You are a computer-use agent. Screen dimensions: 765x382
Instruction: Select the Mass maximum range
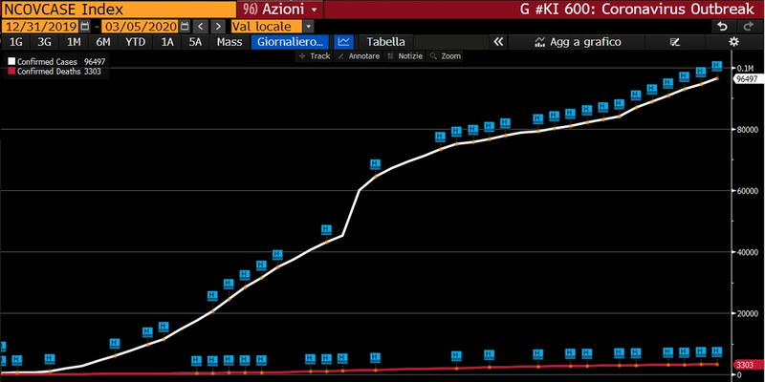tap(229, 42)
